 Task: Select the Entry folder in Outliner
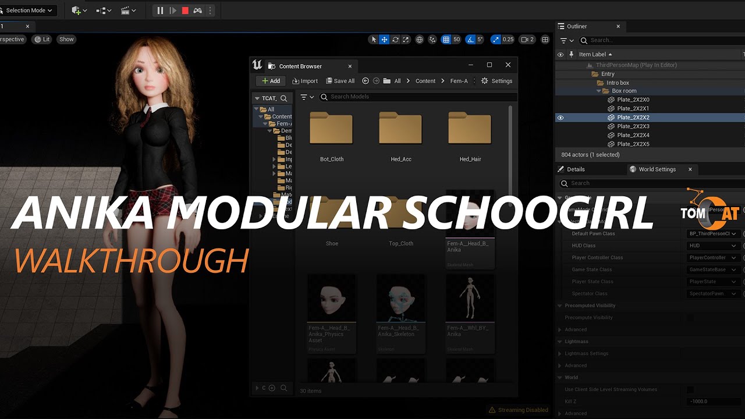[x=608, y=74]
